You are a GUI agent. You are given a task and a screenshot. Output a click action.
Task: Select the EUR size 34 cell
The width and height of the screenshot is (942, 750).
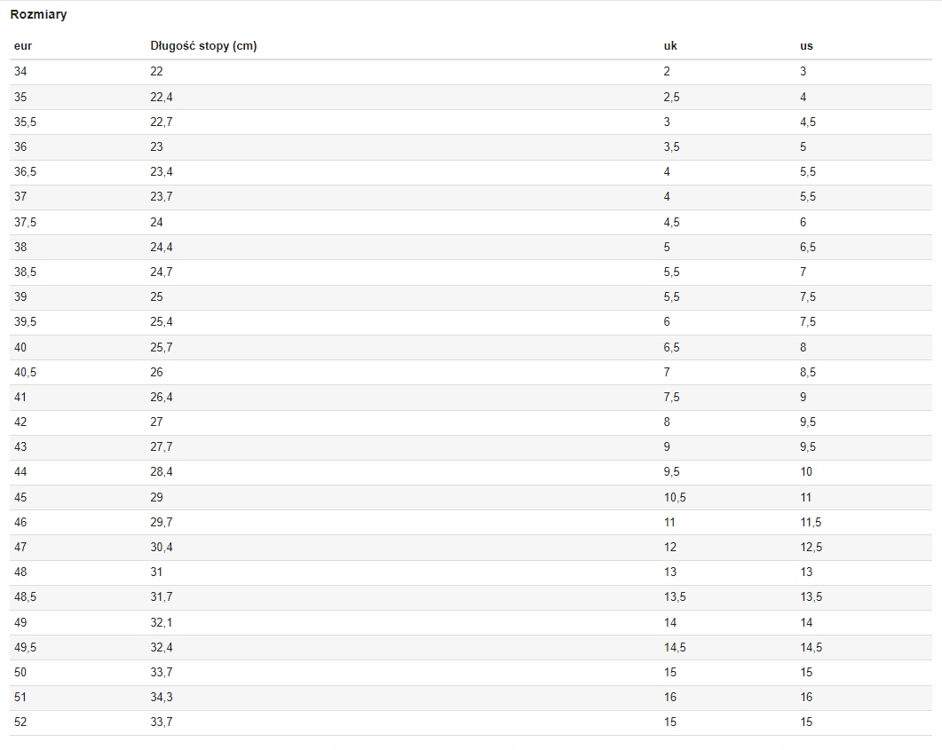click(x=20, y=72)
